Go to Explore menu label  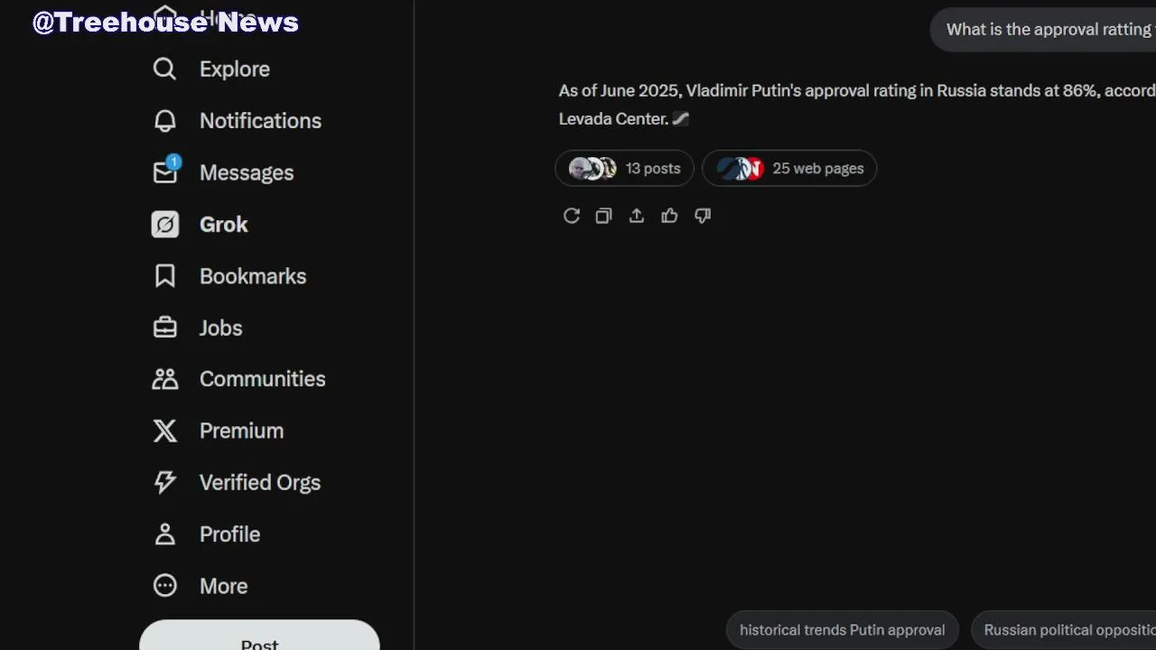(x=235, y=69)
